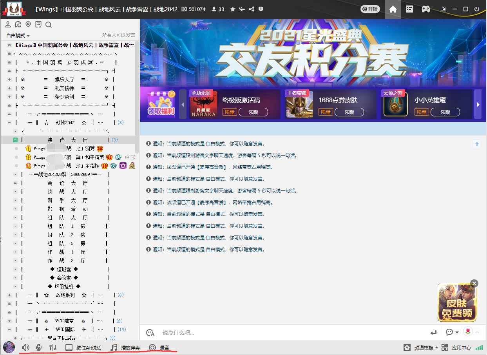Viewport: 487px width, 355px height.
Task: Open the message board icon above channel tree
Action: click(38, 25)
